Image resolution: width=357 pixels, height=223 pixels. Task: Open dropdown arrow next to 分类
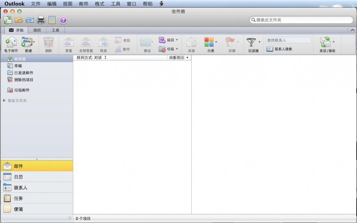pos(216,42)
